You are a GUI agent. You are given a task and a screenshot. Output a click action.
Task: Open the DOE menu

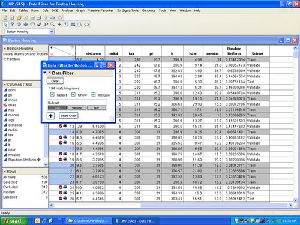(55, 10)
